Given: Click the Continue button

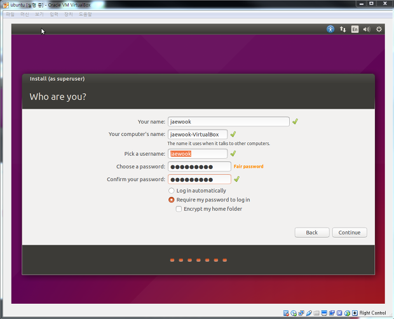Looking at the screenshot, I should pos(350,233).
